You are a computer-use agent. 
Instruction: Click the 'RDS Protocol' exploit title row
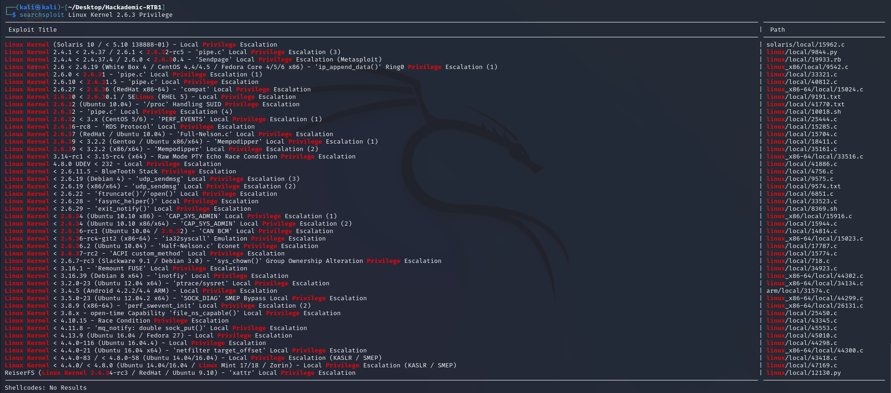pyautogui.click(x=130, y=127)
